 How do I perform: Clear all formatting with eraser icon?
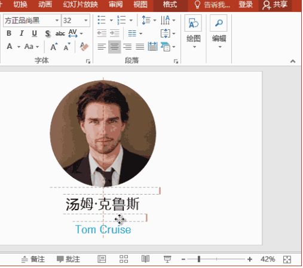tap(84, 47)
